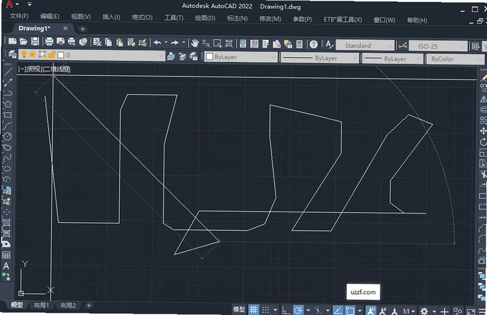The width and height of the screenshot is (487, 315).
Task: Select the Line drawing tool
Action: [7, 71]
